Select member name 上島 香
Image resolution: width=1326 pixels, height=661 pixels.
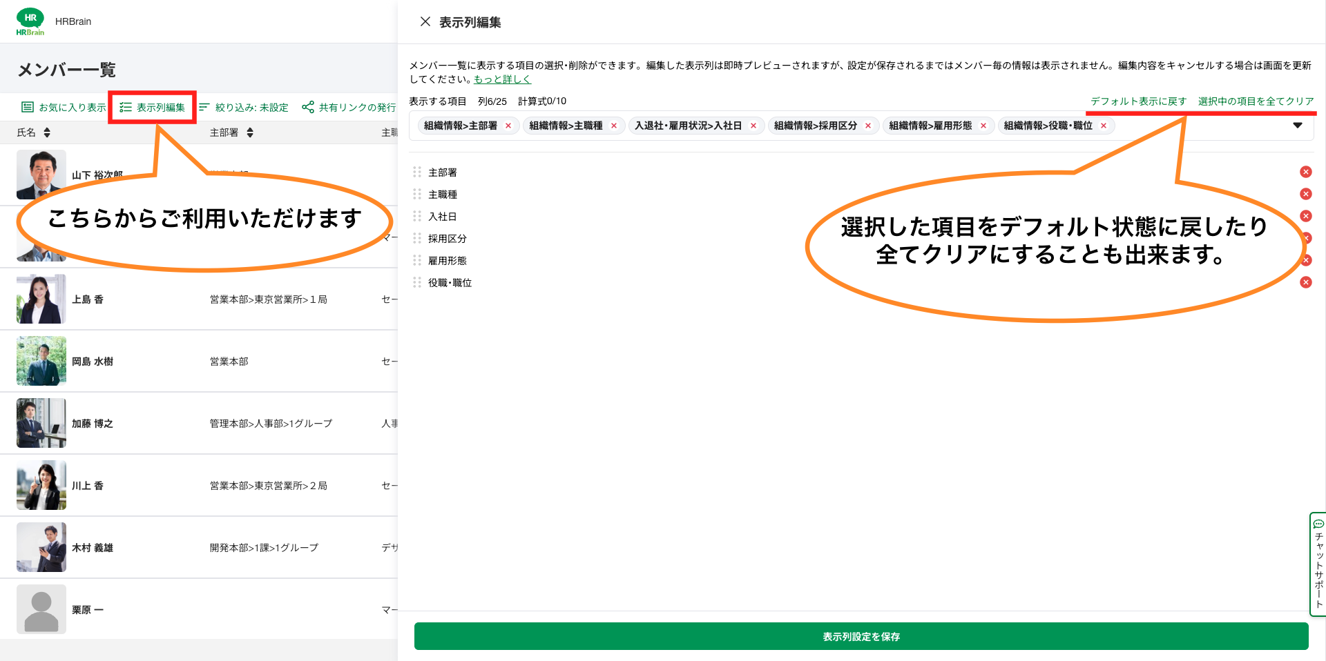pyautogui.click(x=88, y=299)
